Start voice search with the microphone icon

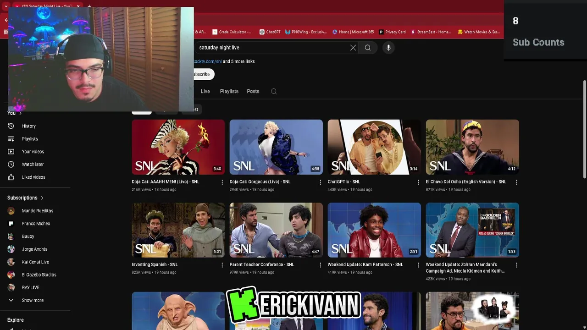tap(388, 48)
